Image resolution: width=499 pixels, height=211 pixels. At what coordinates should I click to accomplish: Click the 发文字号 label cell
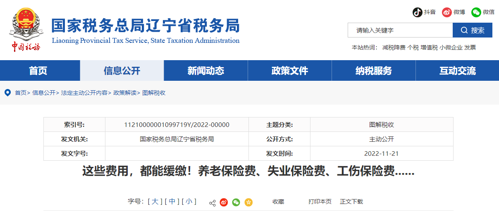[74, 153]
